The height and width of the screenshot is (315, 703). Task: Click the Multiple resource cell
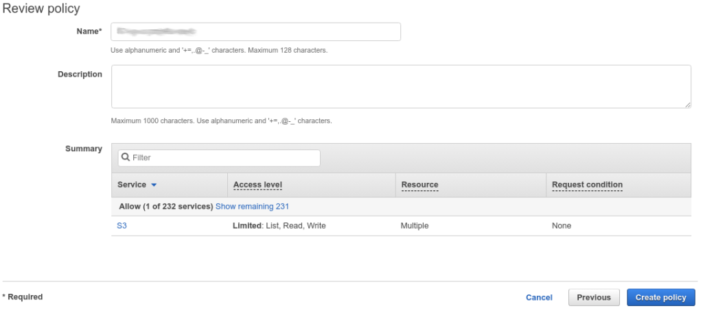click(415, 226)
